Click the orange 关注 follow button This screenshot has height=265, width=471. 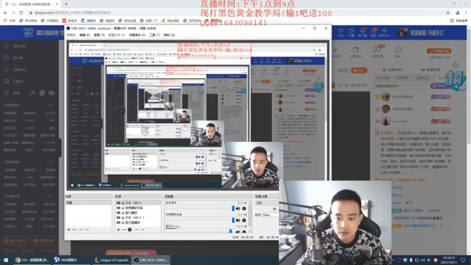[359, 70]
